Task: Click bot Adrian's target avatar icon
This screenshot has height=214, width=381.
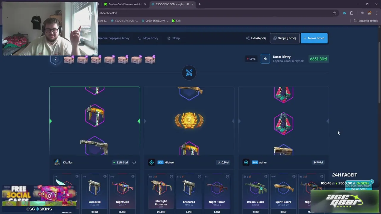Action: 246,162
